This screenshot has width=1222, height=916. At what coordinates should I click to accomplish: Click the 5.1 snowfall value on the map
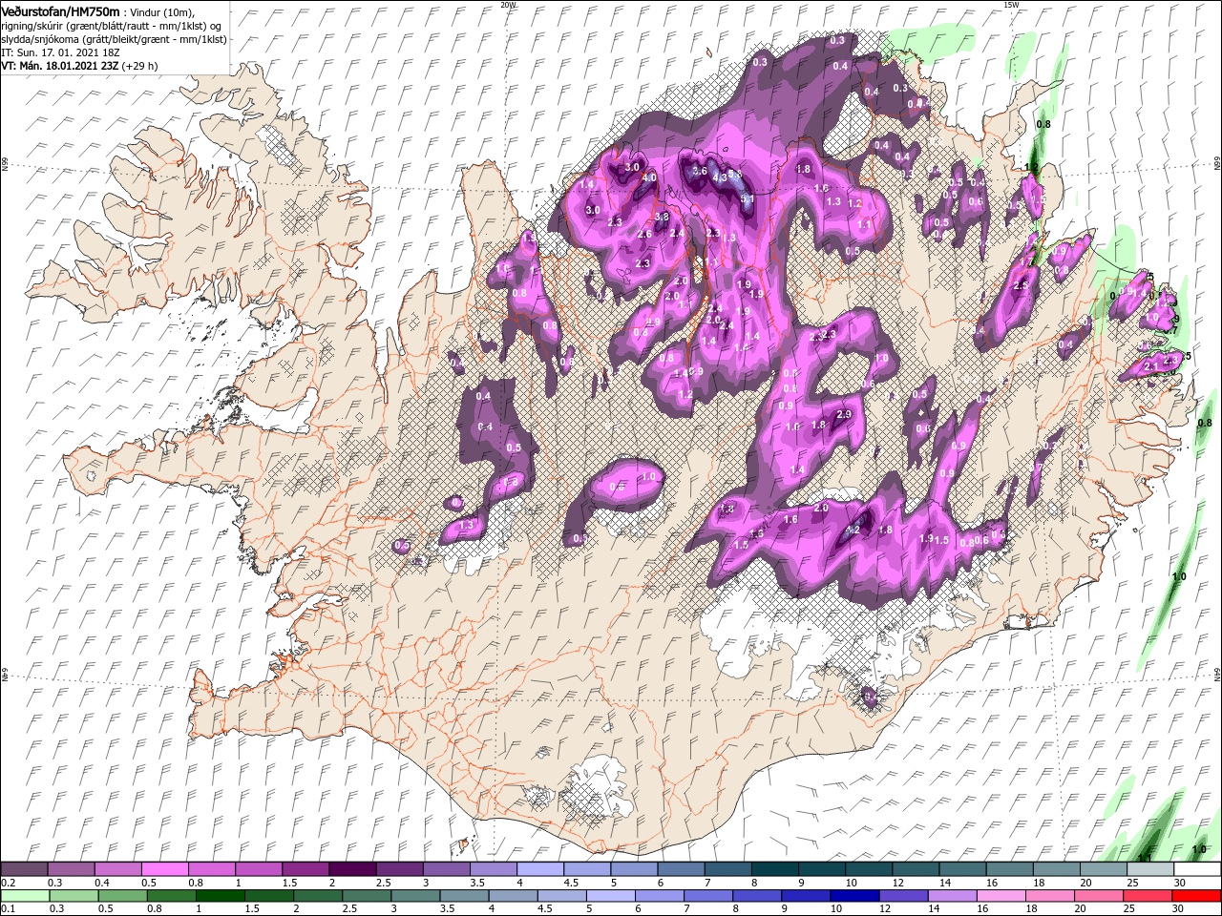(x=748, y=199)
